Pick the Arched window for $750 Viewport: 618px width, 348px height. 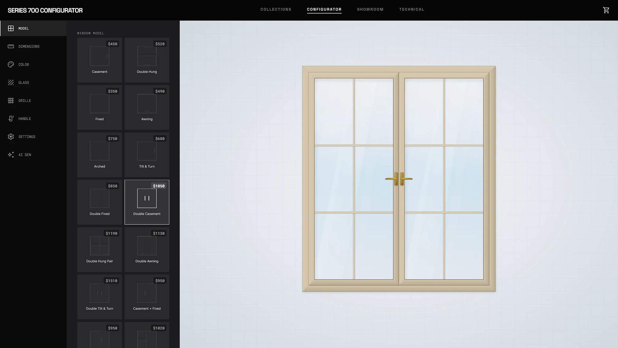(x=99, y=155)
